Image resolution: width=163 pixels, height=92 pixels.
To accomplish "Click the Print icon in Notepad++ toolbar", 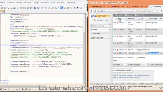I will pyautogui.click(x=13, y=8).
